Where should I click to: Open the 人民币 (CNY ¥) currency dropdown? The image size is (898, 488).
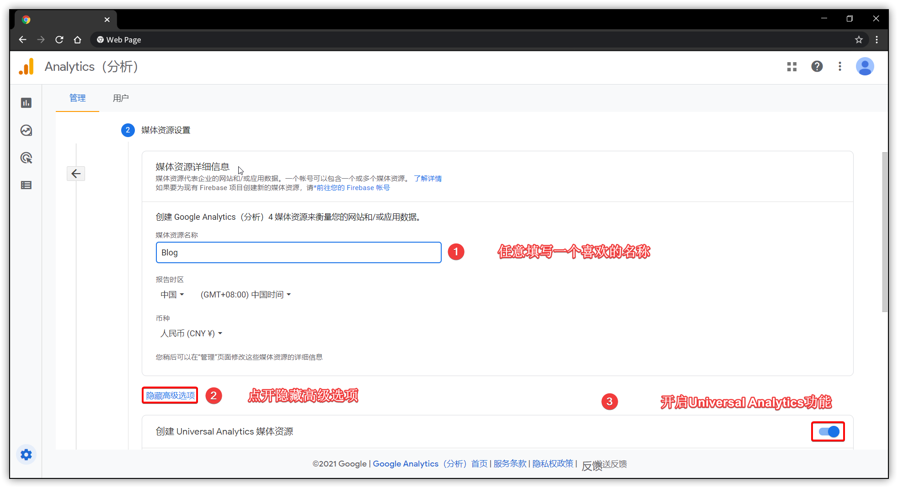click(191, 334)
